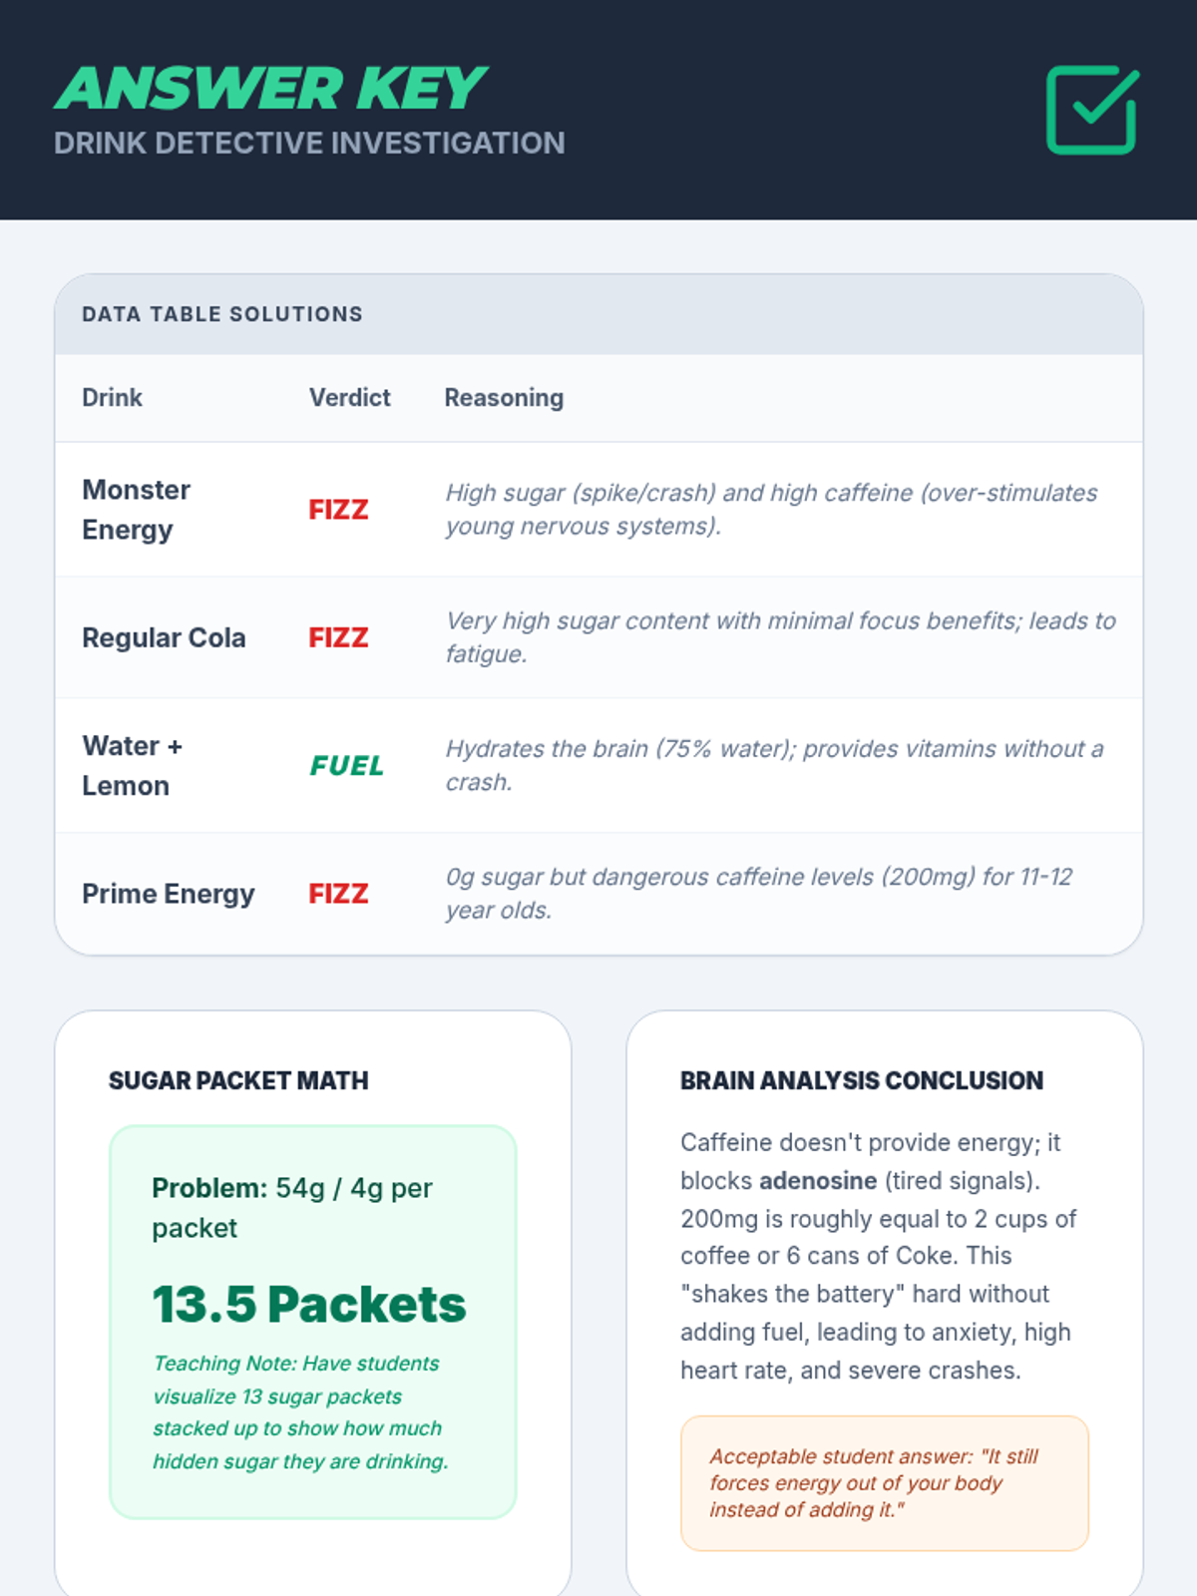1197x1596 pixels.
Task: Click the Brain Analysis Conclusion heading
Action: click(862, 1080)
